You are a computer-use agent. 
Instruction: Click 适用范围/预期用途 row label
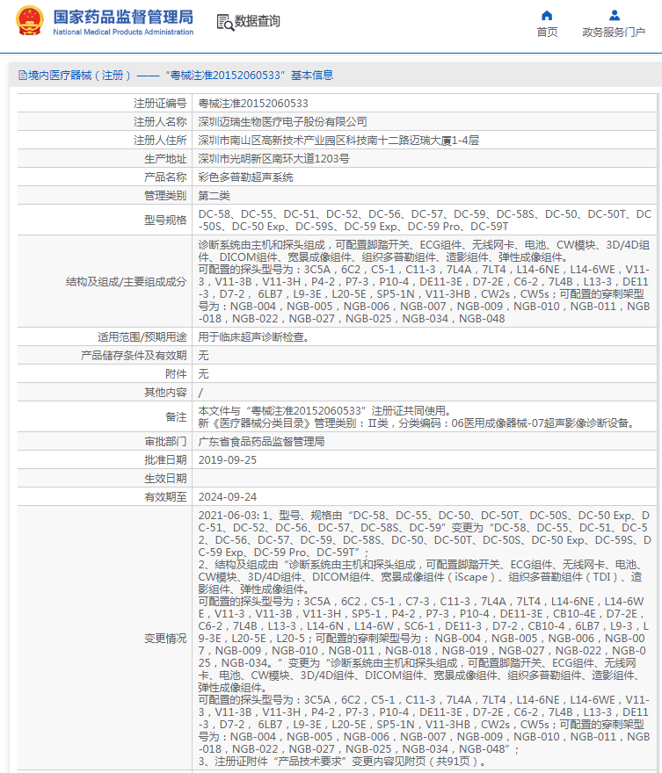142,337
